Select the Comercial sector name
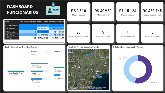165x93 pixels. (11, 29)
